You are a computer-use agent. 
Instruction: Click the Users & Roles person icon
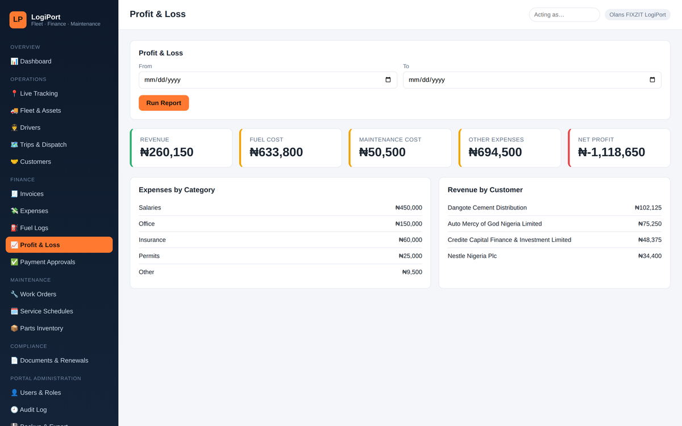[x=14, y=393]
